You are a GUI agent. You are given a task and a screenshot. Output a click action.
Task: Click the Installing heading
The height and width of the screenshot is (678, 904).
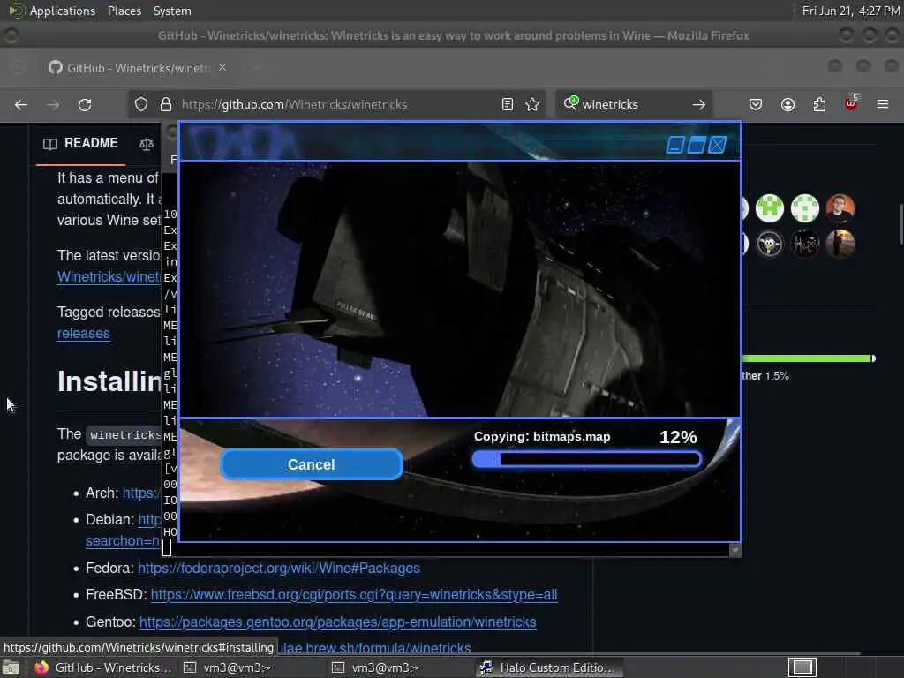pyautogui.click(x=109, y=381)
